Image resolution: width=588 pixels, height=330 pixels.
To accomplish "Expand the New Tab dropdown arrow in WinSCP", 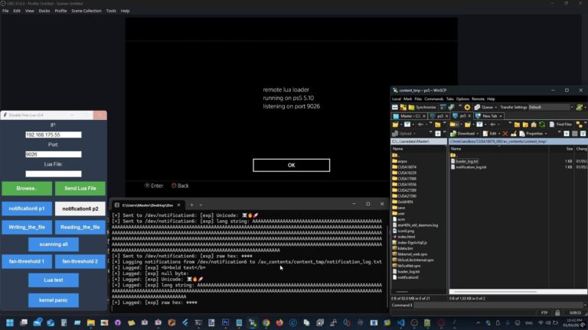I will coord(501,116).
